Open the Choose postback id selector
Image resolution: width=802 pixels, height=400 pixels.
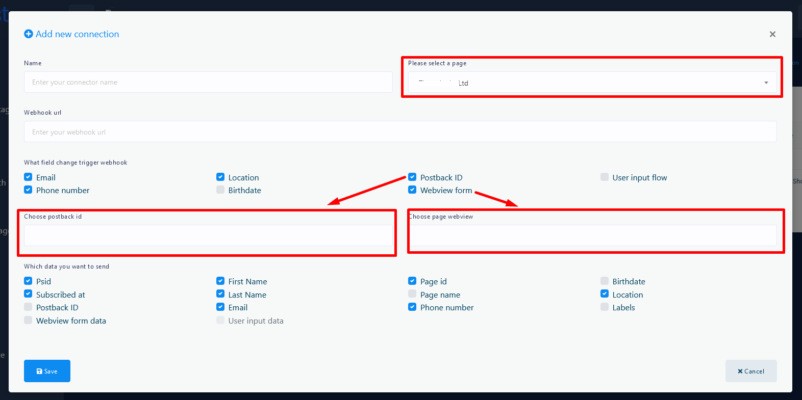coord(208,235)
